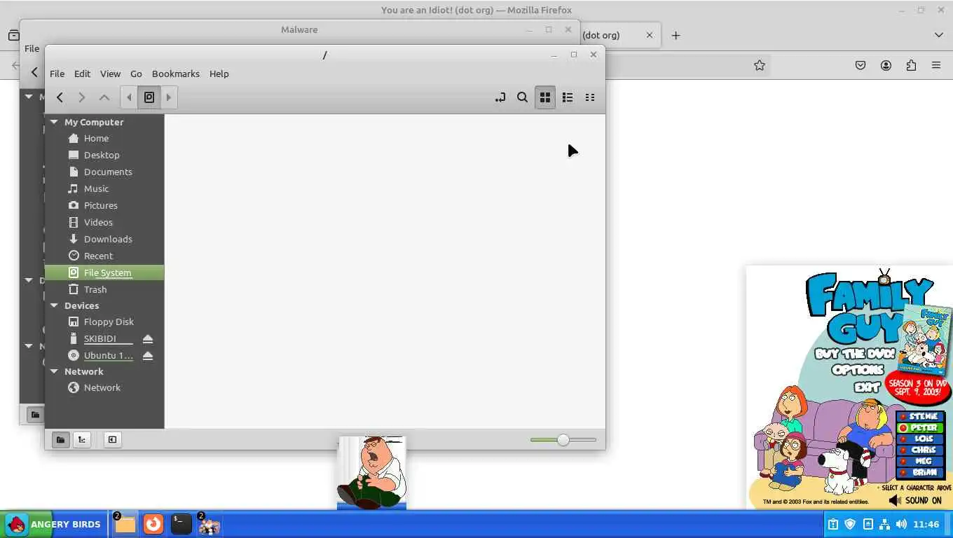Screen dimensions: 953x538
Task: Open search in the file manager
Action: [x=522, y=97]
